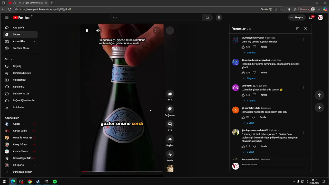Dislike mortisadamdirgerisiyaladir's comment

click(254, 73)
